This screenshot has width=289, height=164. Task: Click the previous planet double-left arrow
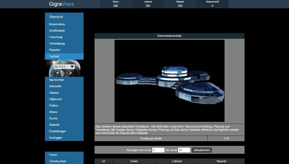57,73
